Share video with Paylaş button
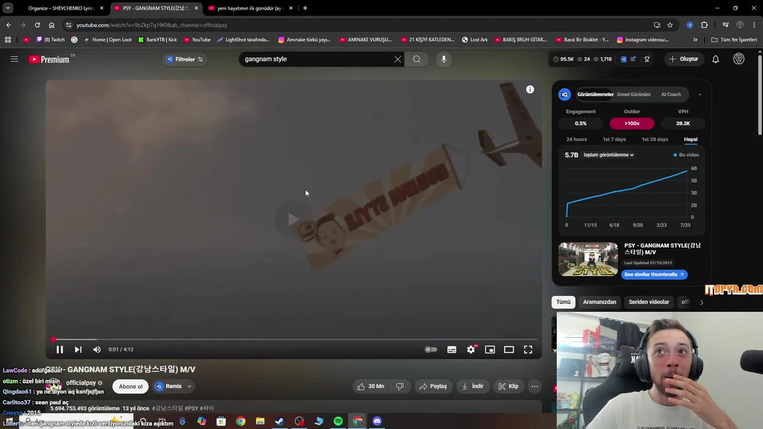 (x=433, y=386)
